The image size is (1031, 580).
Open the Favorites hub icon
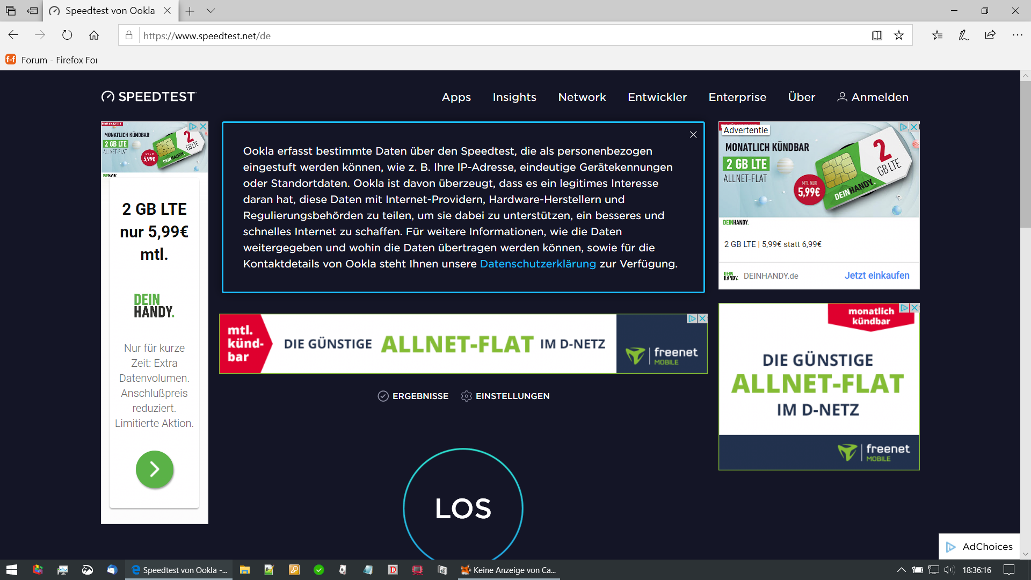pos(937,35)
